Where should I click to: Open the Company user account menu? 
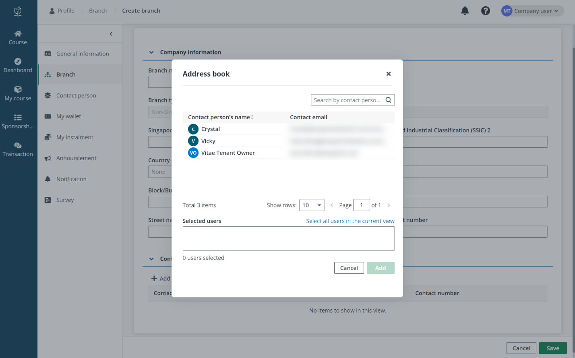532,11
